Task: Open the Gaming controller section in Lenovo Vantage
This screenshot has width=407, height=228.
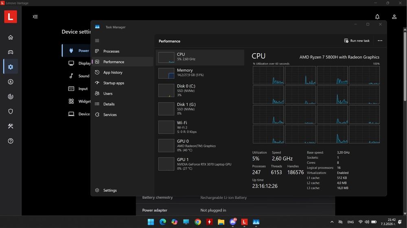Action: 11,52
